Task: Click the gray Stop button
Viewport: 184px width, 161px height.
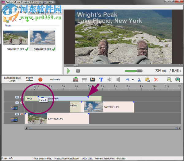Action: pos(78,71)
